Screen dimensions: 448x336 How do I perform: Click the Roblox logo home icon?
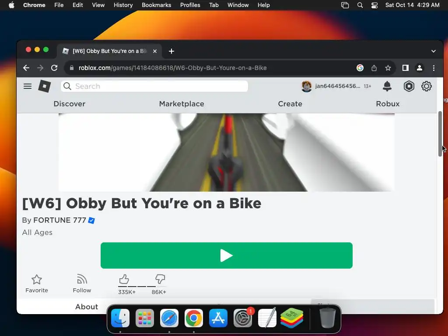[45, 86]
